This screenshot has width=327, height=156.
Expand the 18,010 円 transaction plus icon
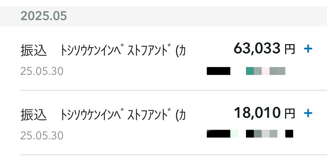click(308, 113)
